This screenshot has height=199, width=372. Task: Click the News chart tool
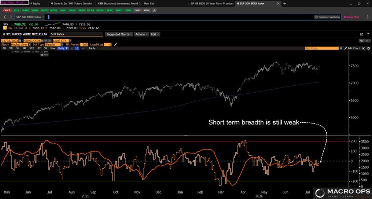[x=36, y=52]
